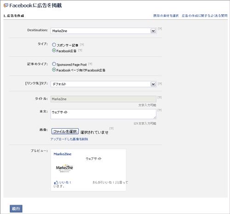Open help icon beside Sponsored Page Post
Image resolution: width=230 pixels, height=214 pixels.
(90, 64)
